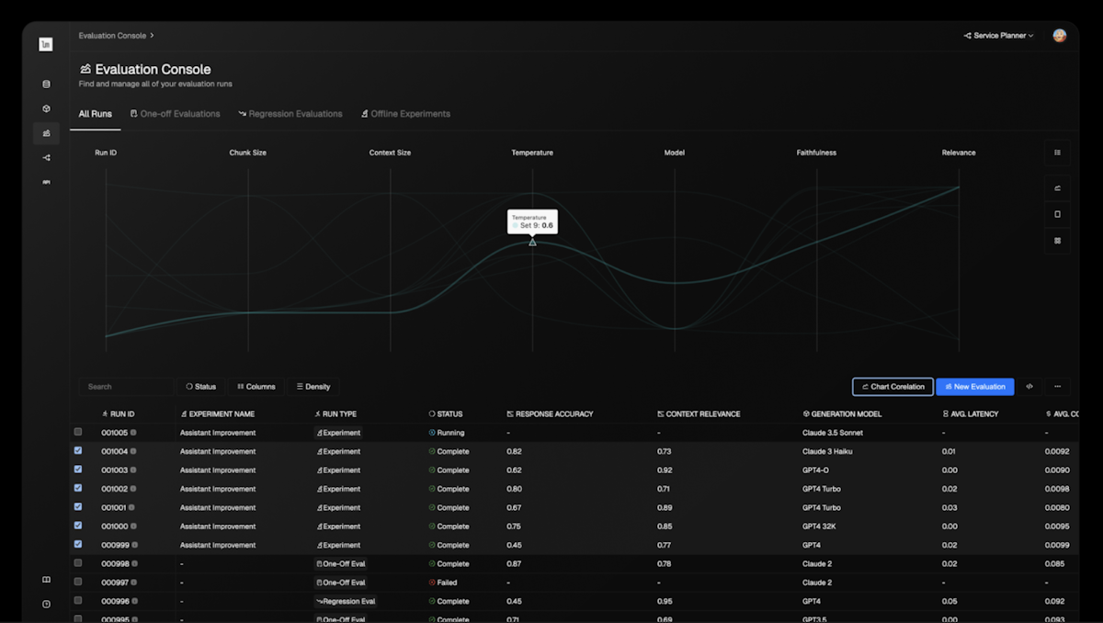Select the models icon in the left sidebar
Image resolution: width=1103 pixels, height=623 pixels.
(x=46, y=108)
